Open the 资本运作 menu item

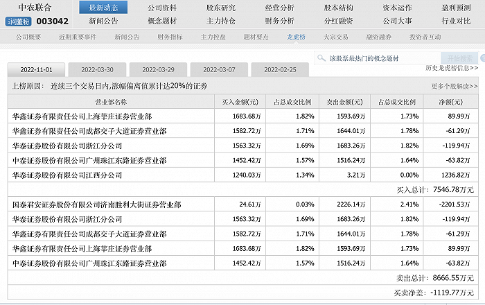coord(397,8)
